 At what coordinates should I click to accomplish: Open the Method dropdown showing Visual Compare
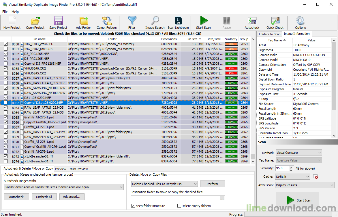[299, 153]
